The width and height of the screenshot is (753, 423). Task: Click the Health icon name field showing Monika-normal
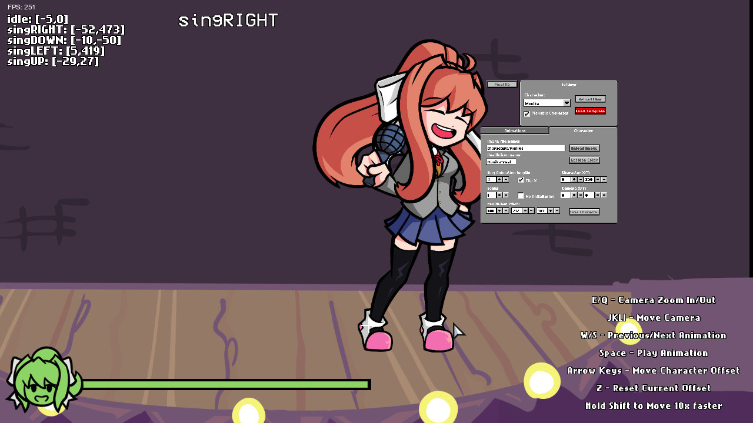coord(502,162)
